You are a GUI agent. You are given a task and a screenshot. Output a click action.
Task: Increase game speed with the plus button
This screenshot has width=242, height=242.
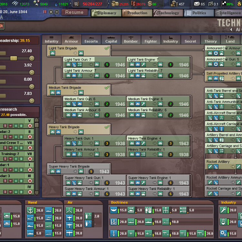(51, 12)
